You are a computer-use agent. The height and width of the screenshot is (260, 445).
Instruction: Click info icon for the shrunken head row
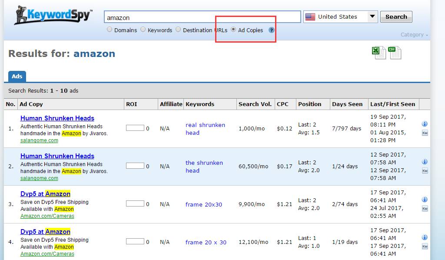coord(425,162)
